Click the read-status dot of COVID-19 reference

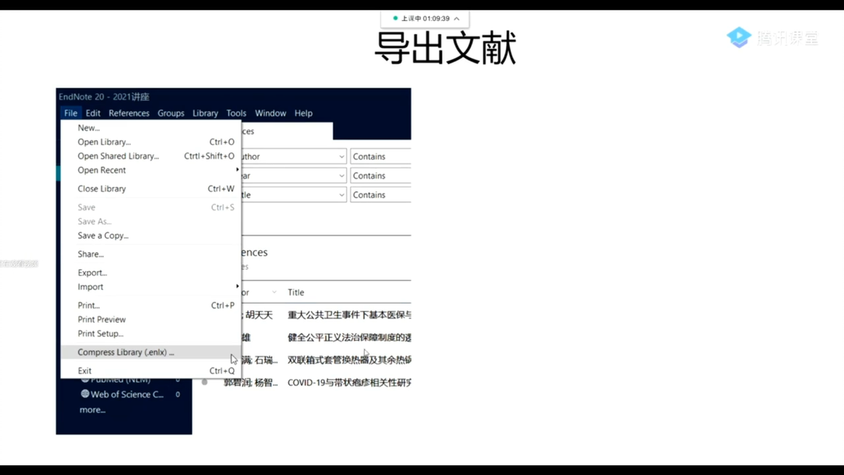[x=205, y=382]
